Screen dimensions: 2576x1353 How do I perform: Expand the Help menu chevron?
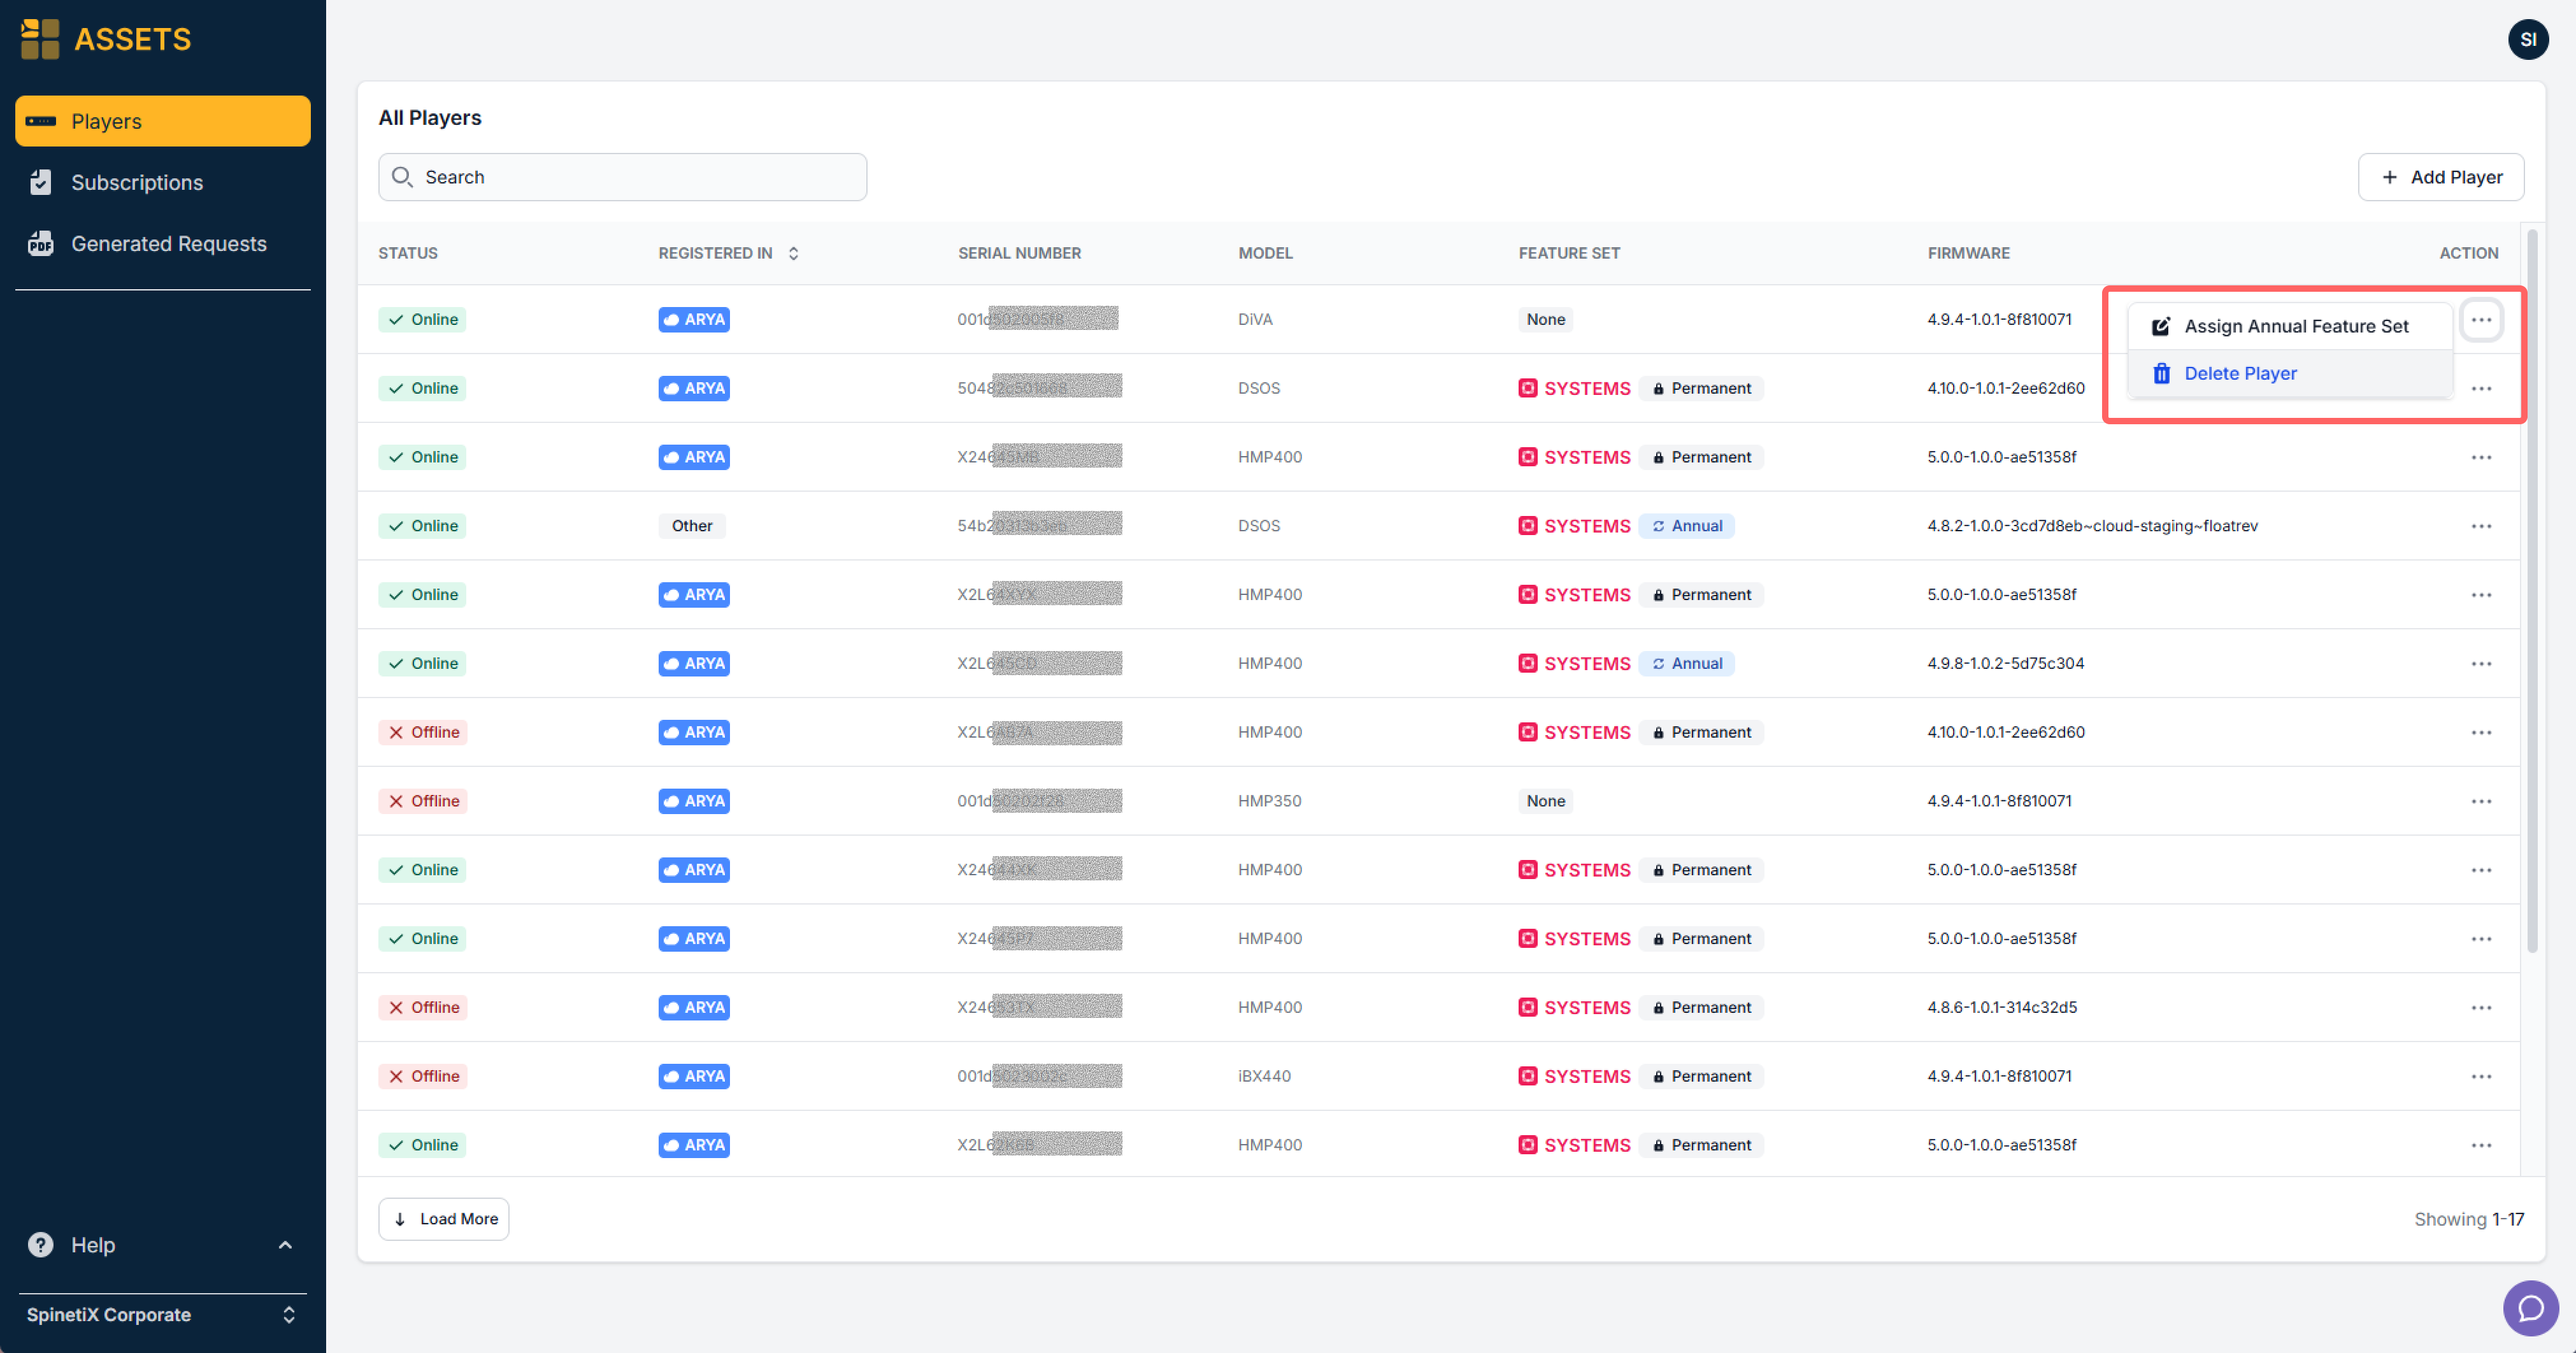[285, 1244]
